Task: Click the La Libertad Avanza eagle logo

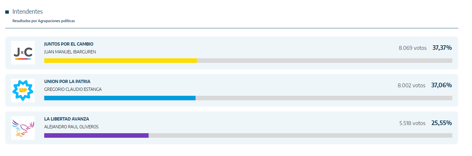Action: point(23,128)
